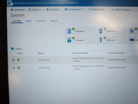This screenshot has width=138, height=104.
Task: Click CPU2 Intel Xeon Bronze 3104 brand
Action: (88, 68)
